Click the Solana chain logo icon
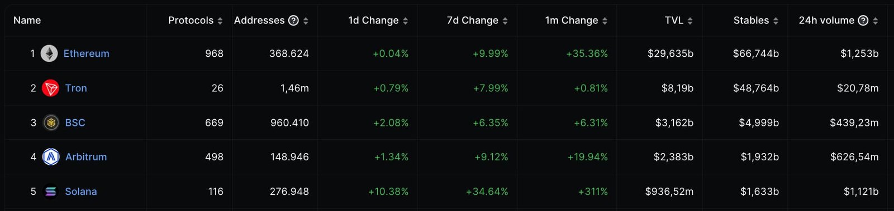This screenshot has height=211, width=894. [50, 192]
